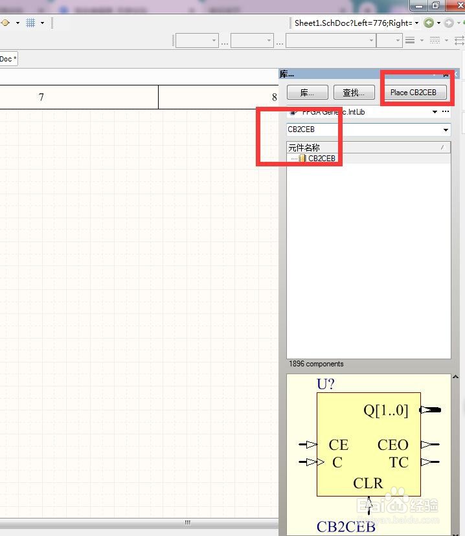Open dropdown arrow next to the grid icon
The width and height of the screenshot is (465, 536).
coord(42,23)
